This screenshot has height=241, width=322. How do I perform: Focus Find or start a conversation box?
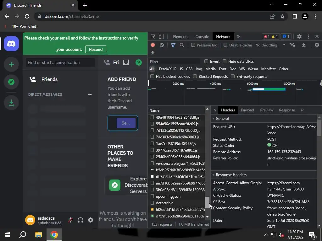pyautogui.click(x=60, y=62)
